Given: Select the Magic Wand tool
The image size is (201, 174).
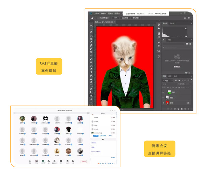Looking at the screenshot, I should [x=91, y=35].
